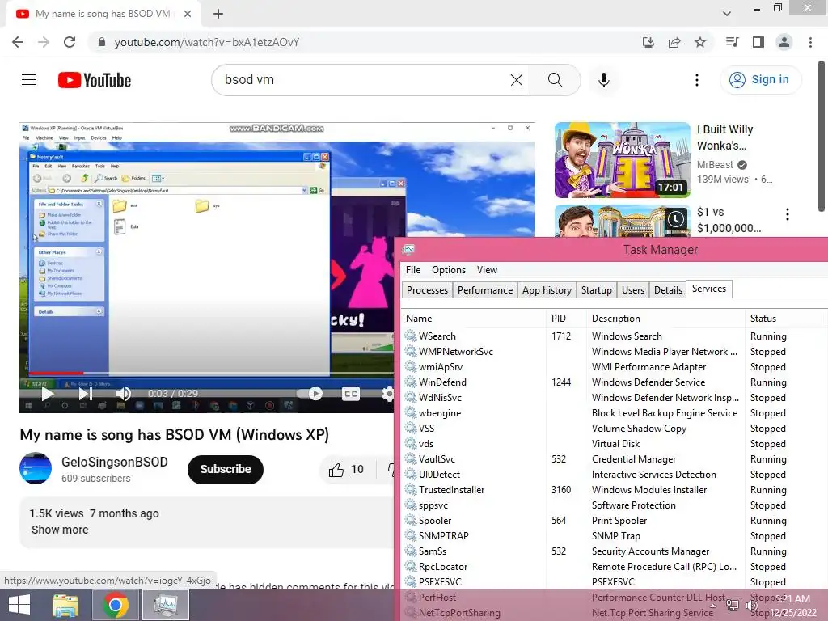Viewport: 828px width, 621px height.
Task: Open the MrBeast channel link
Action: coord(715,165)
